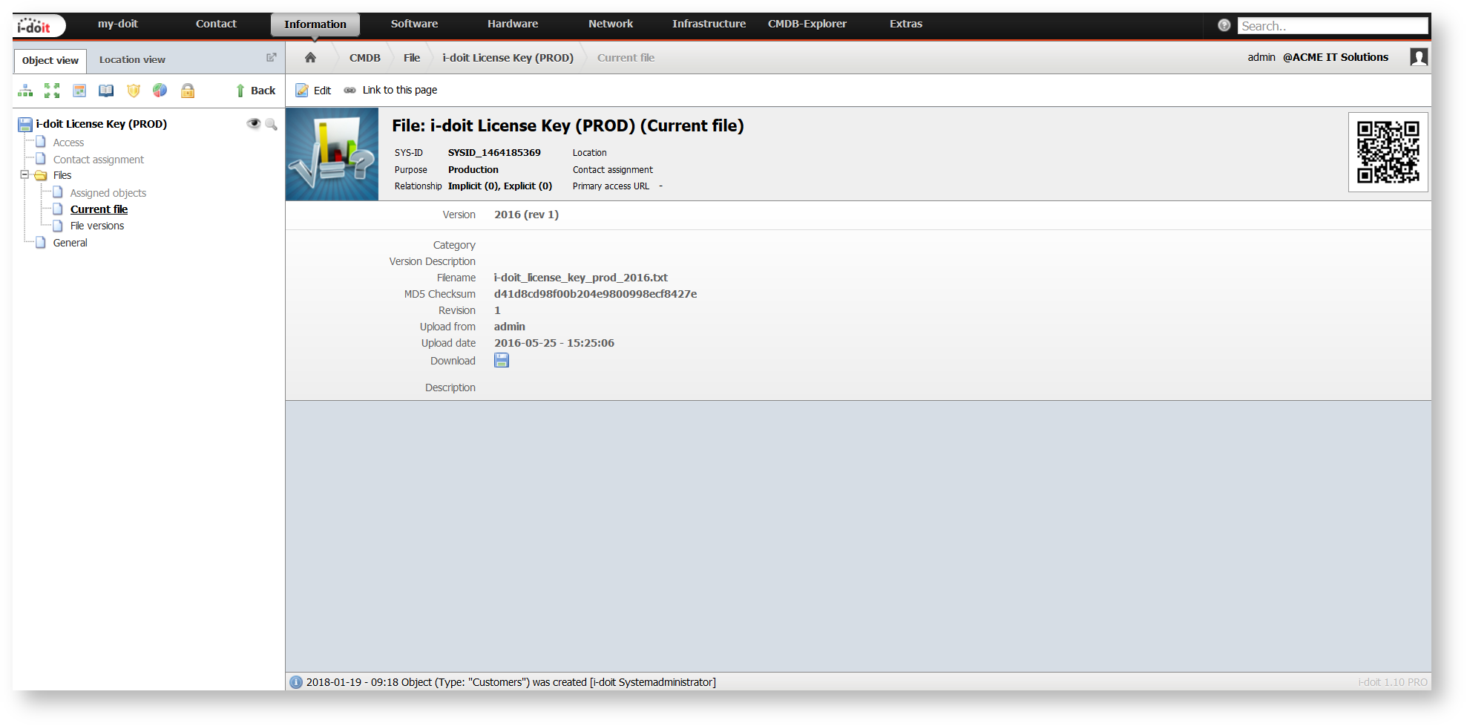Viewport: 1467px width, 726px height.
Task: Click the Download floppy disk icon
Action: (502, 360)
